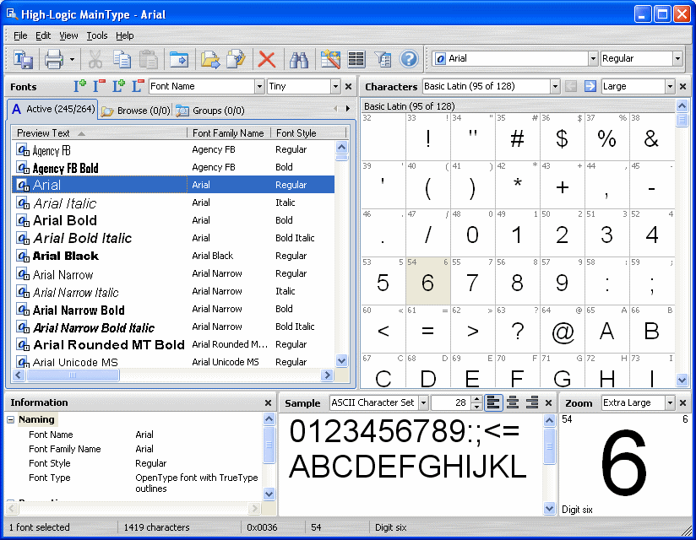Click the binoculars Find icon
696x540 pixels.
tap(299, 59)
